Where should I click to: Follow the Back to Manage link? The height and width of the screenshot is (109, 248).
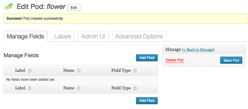[198, 50]
